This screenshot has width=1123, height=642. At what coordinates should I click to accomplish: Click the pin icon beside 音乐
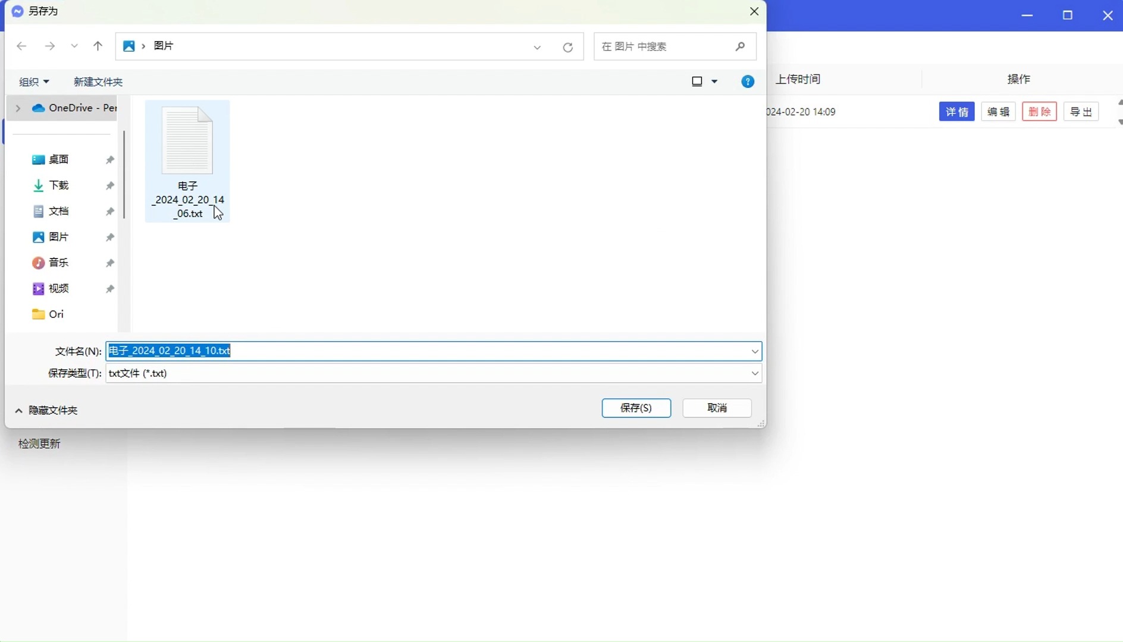(x=110, y=263)
